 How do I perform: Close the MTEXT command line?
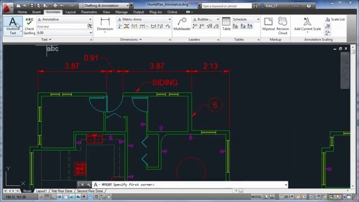tap(82, 185)
